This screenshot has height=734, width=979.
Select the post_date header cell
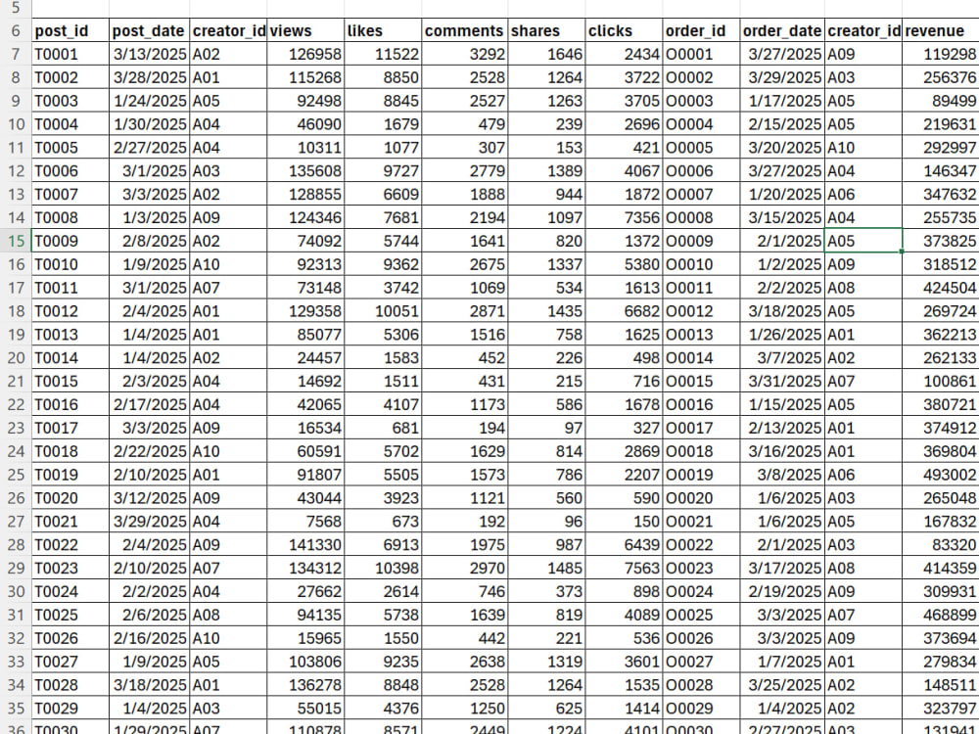click(149, 30)
